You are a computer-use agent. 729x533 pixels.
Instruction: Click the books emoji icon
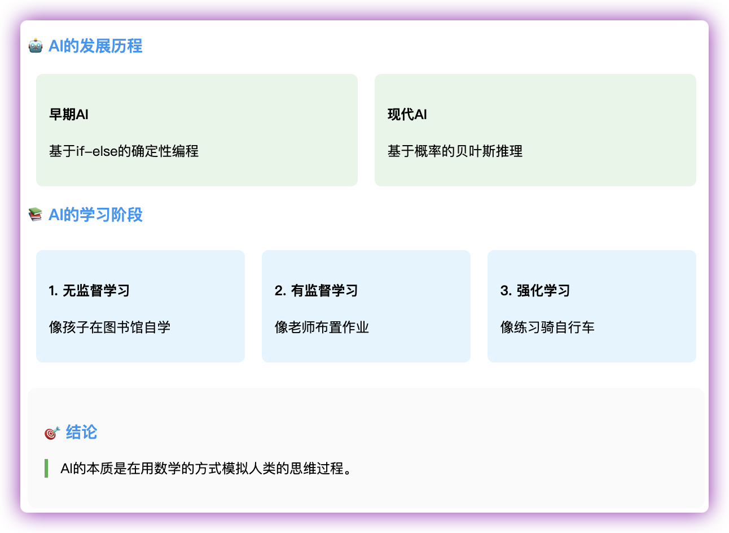pyautogui.click(x=36, y=215)
